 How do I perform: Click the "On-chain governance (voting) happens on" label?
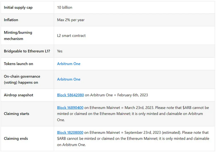coord(22,79)
